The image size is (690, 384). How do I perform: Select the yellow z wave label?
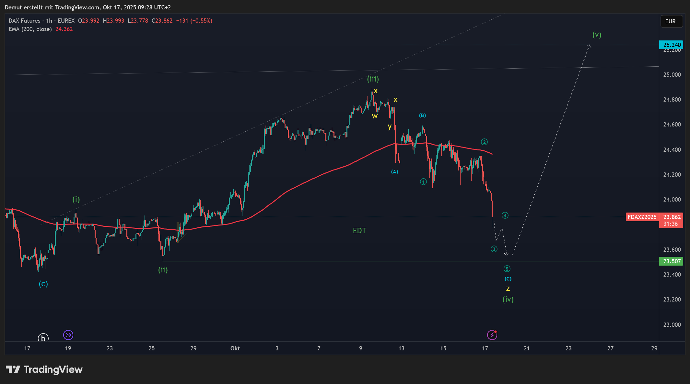pyautogui.click(x=508, y=289)
